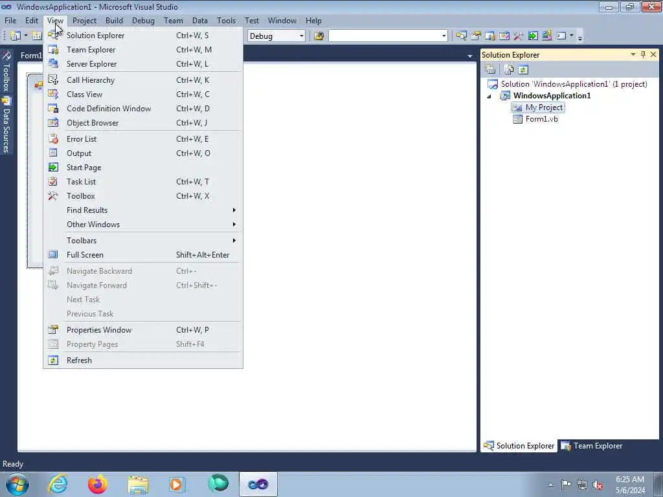This screenshot has width=663, height=497.
Task: Select Server Explorer menu entry
Action: (x=143, y=64)
